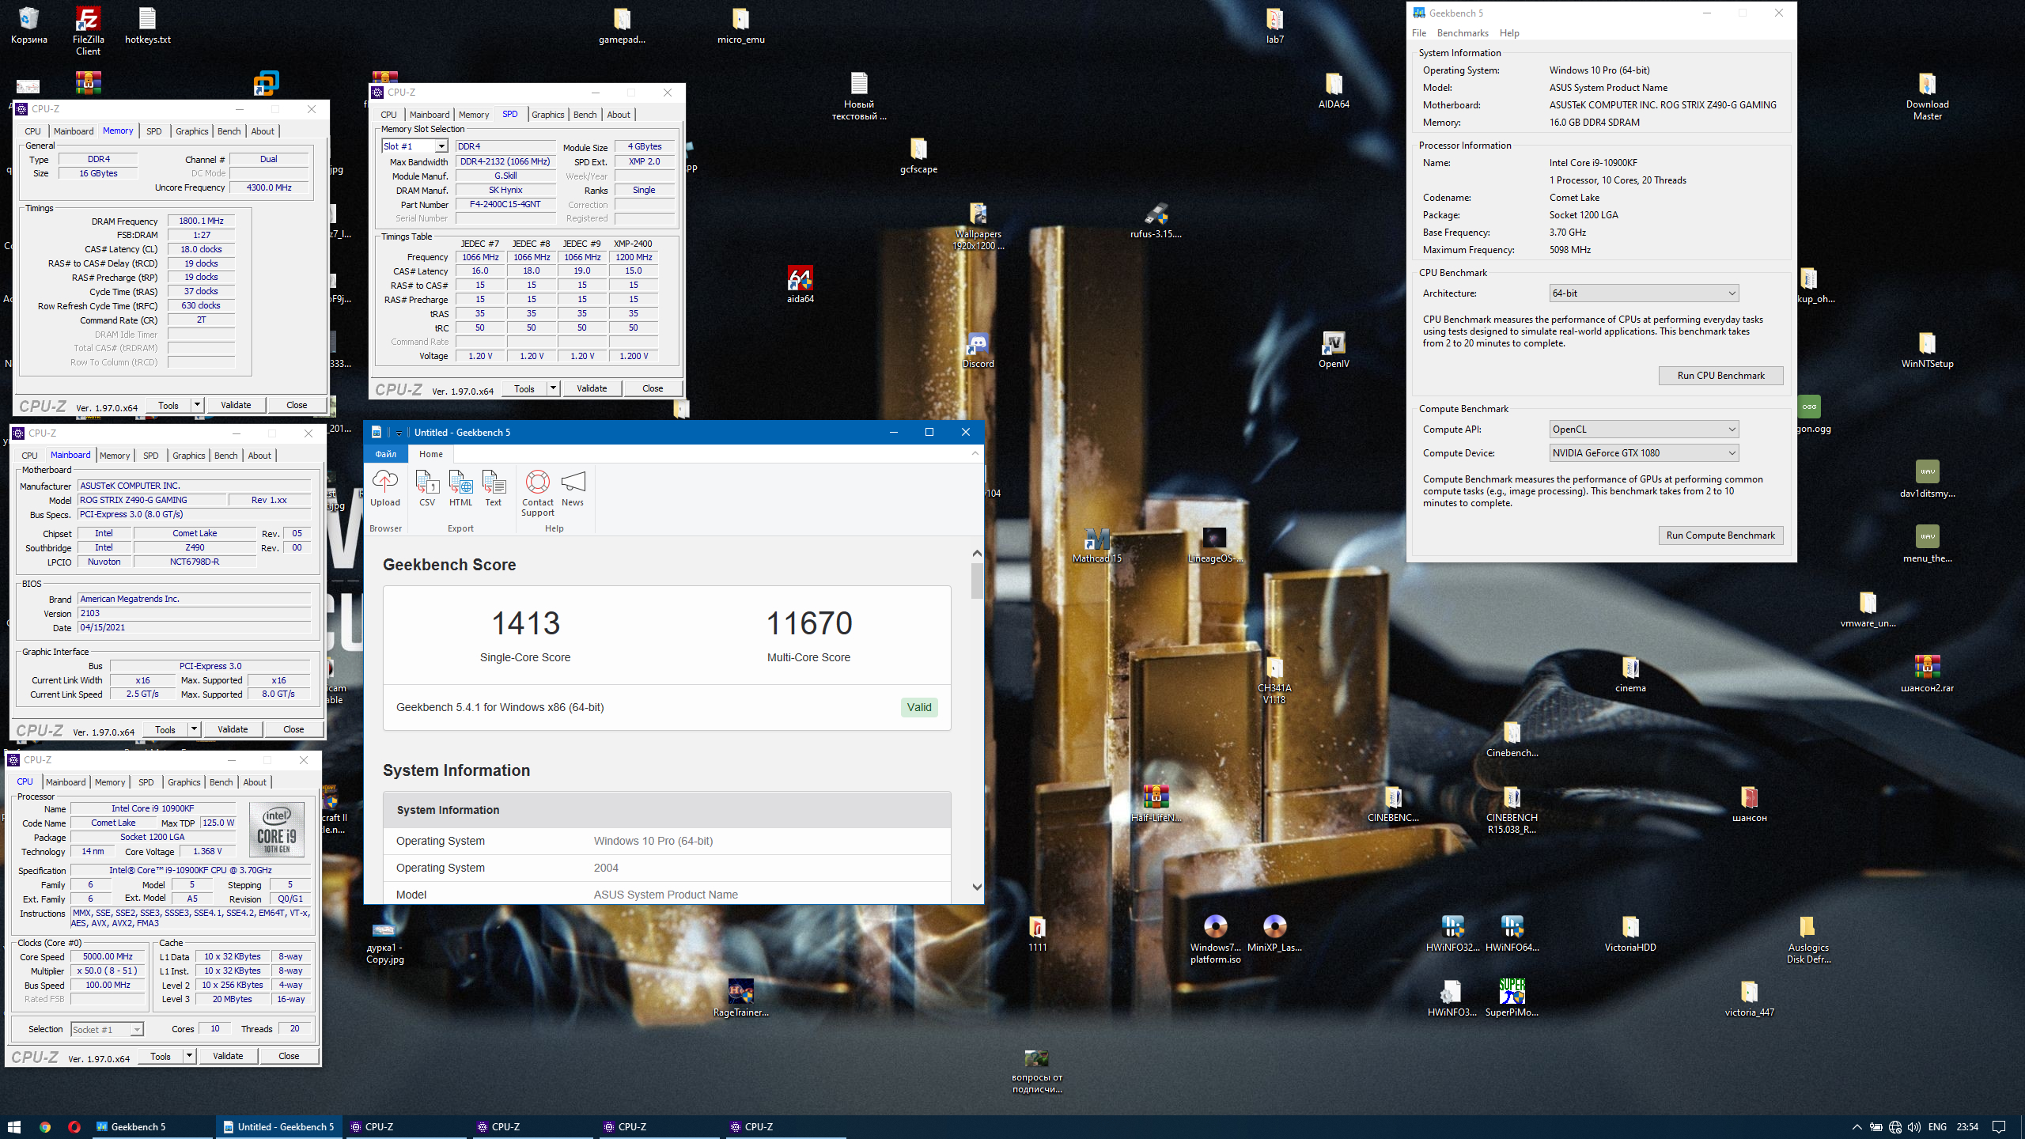Open Benchmarks menu in Geekbench 5
The width and height of the screenshot is (2025, 1139).
pyautogui.click(x=1462, y=33)
